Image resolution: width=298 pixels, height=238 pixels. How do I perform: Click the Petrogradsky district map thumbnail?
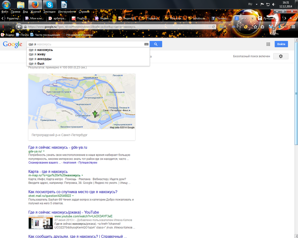[x=82, y=102]
